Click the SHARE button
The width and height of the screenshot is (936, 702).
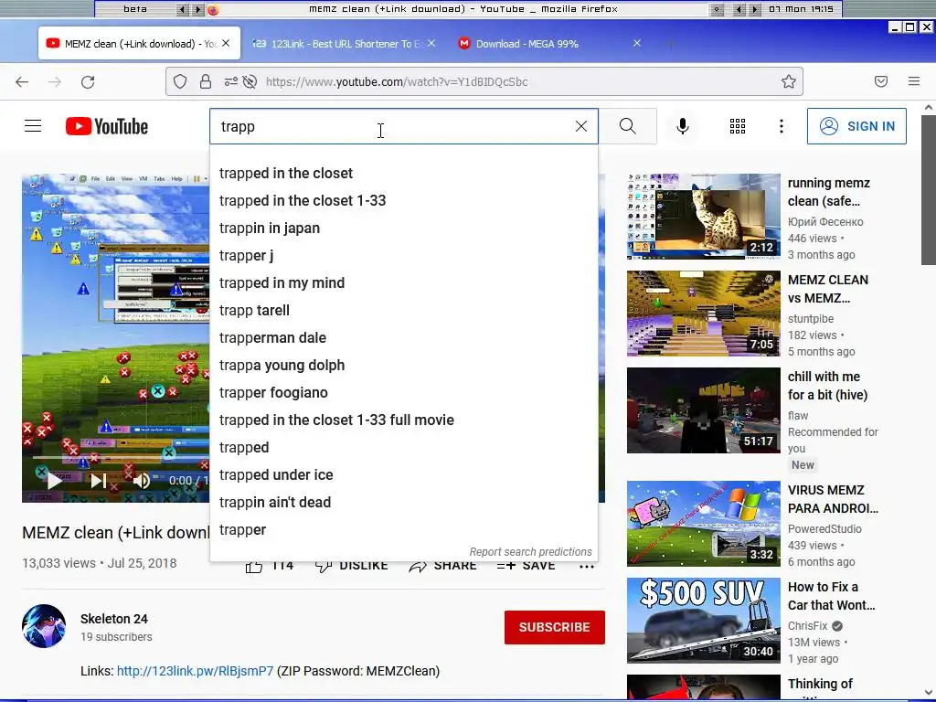[x=443, y=566]
